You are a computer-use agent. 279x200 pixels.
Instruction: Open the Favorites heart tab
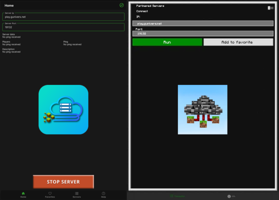50,195
